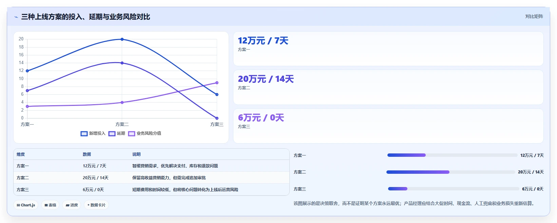Click the 新增投入 point at 方案二 (20)
Image resolution: width=557 pixels, height=223 pixels.
pyautogui.click(x=122, y=39)
